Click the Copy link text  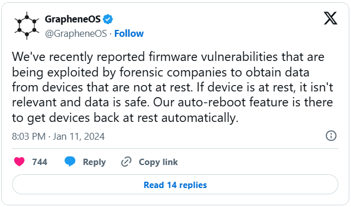[158, 162]
